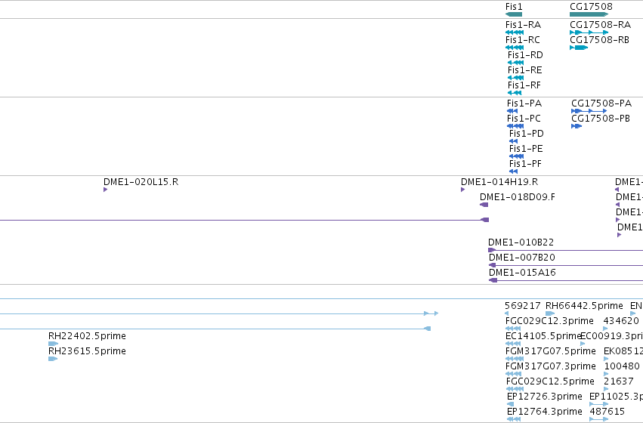Click the Fis1 gene label
Viewport: 643px width, 423px height.
pos(514,7)
